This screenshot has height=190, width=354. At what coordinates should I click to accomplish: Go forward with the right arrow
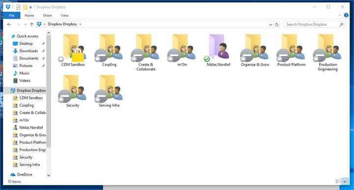click(x=18, y=25)
